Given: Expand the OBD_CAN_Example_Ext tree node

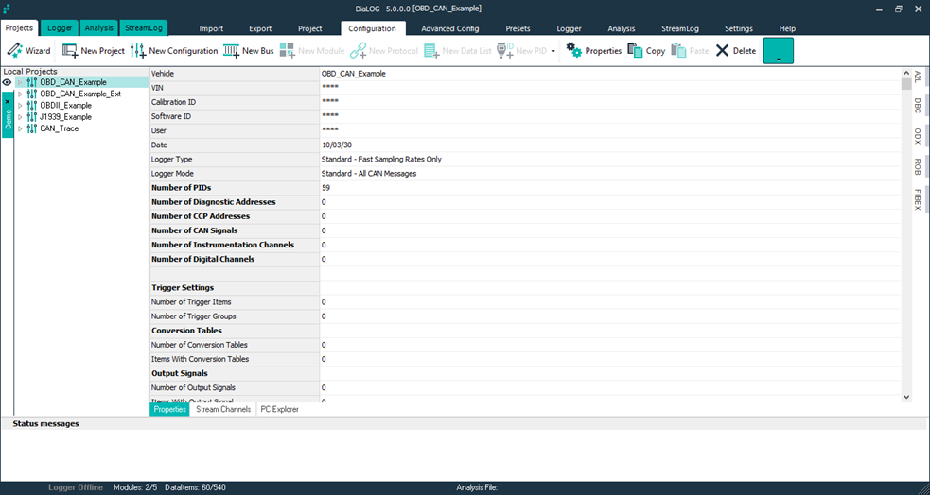Looking at the screenshot, I should (x=20, y=94).
